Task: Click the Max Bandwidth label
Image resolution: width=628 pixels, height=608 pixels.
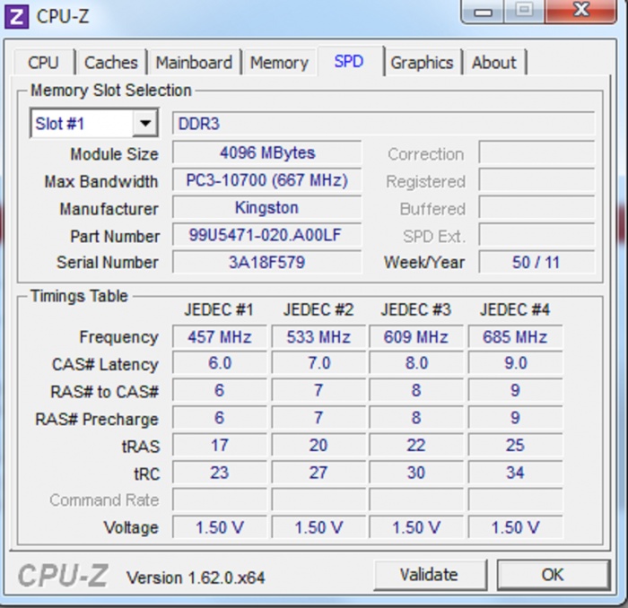Action: click(x=100, y=181)
